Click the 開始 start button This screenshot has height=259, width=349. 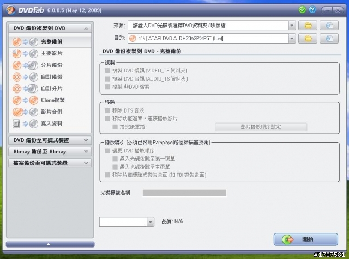(306, 239)
